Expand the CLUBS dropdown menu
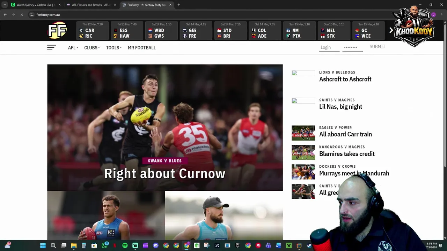447x251 pixels. coord(92,48)
